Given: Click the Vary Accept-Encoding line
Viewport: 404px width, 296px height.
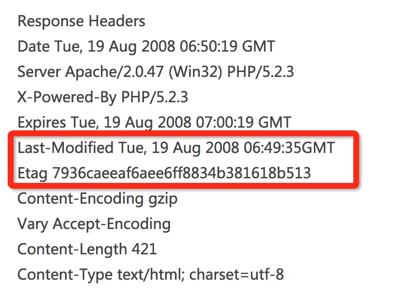Looking at the screenshot, I should pyautogui.click(x=94, y=224).
